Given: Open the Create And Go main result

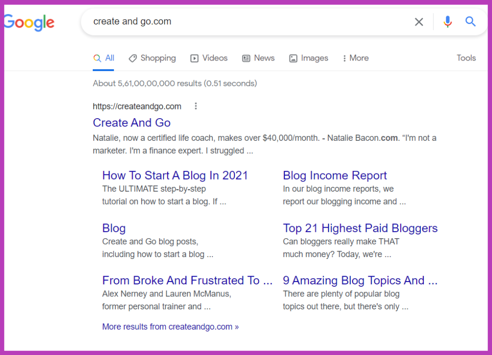Looking at the screenshot, I should coord(131,123).
